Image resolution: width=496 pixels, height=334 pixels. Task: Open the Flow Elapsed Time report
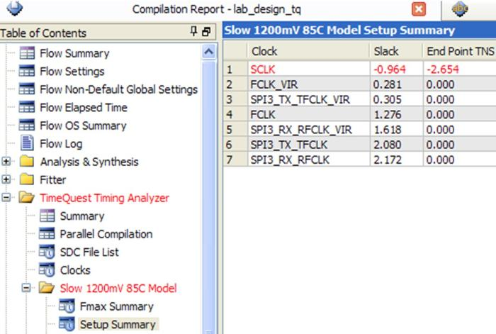[x=84, y=108]
